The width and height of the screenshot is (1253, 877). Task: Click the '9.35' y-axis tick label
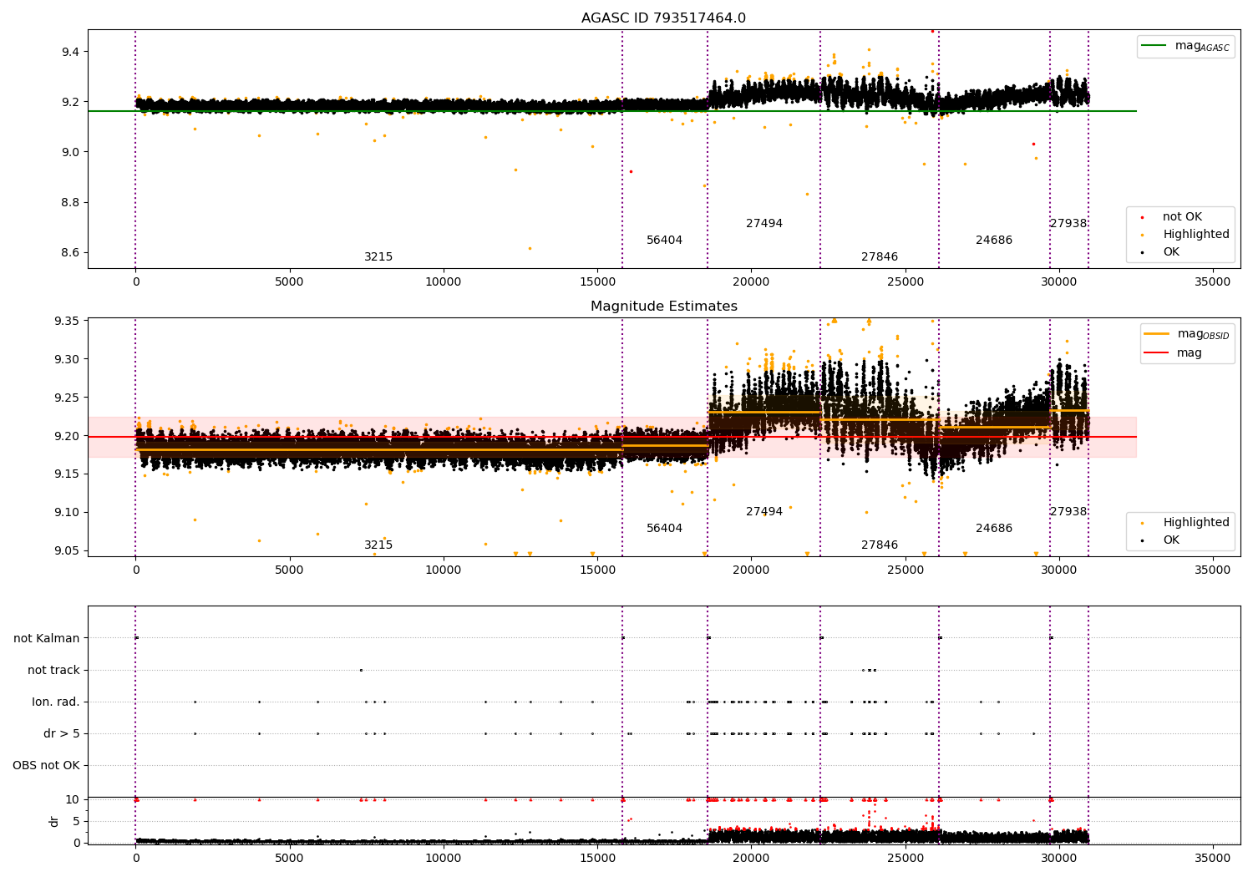[68, 322]
